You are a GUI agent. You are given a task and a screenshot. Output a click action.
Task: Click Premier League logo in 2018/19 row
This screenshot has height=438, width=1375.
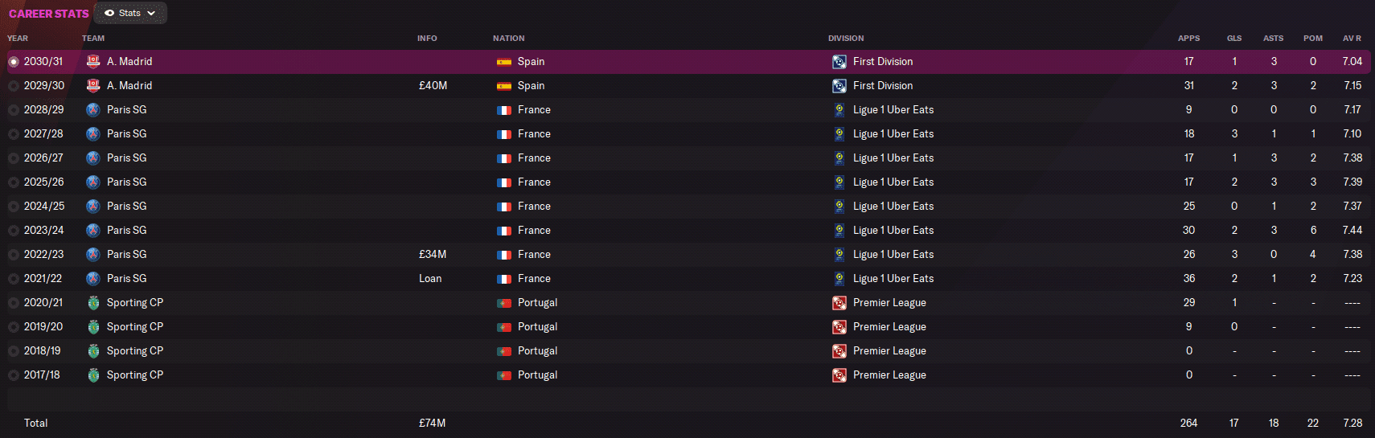(839, 351)
